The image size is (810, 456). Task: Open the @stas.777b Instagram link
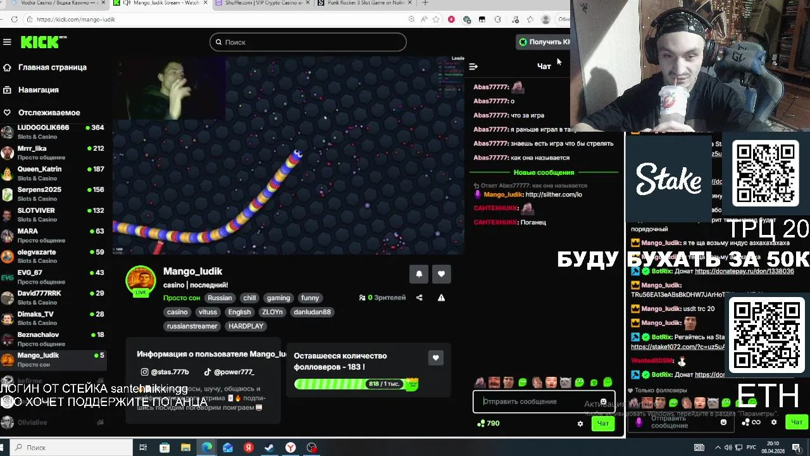[165, 372]
